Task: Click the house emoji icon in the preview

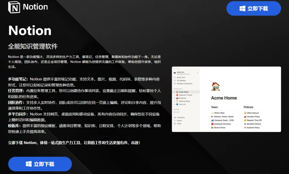Action: (x=215, y=87)
